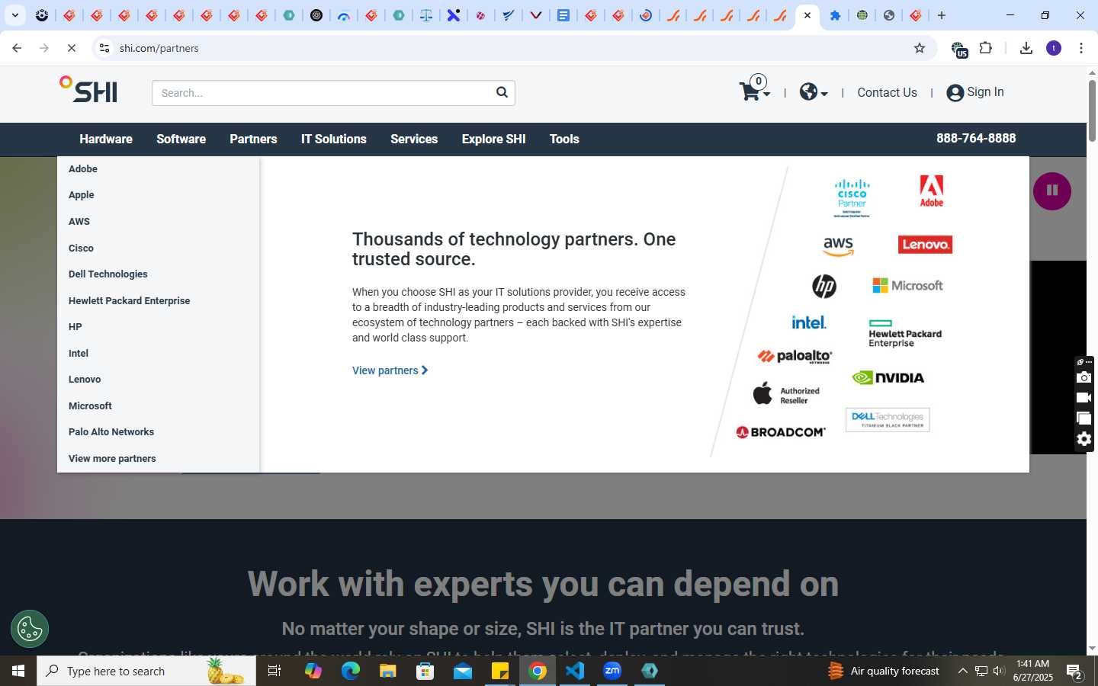
Task: Click the NVIDIA logo
Action: click(x=888, y=377)
